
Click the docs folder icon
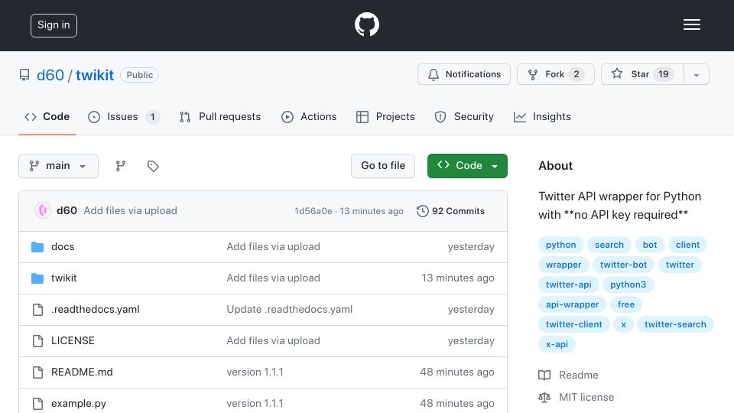(x=37, y=247)
